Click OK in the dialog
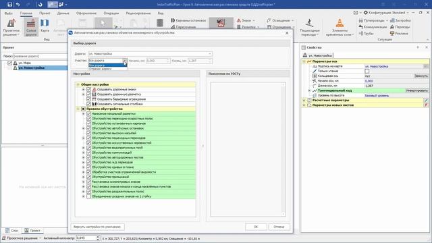Viewport: 432px width, 243px height. pos(256,227)
